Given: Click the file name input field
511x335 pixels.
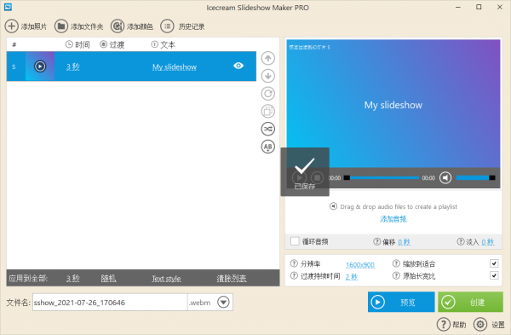Looking at the screenshot, I should [110, 303].
